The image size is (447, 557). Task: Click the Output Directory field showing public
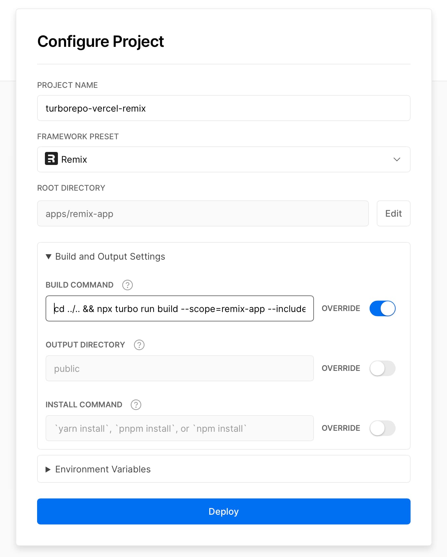point(180,368)
